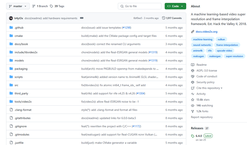The width and height of the screenshot is (247, 145).
Task: Open k4yt3x user avatar
Action: pos(11,18)
